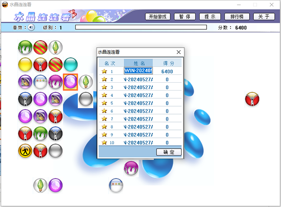Select the green dripping ball in the top row
281x207 pixels.
pyautogui.click(x=25, y=47)
